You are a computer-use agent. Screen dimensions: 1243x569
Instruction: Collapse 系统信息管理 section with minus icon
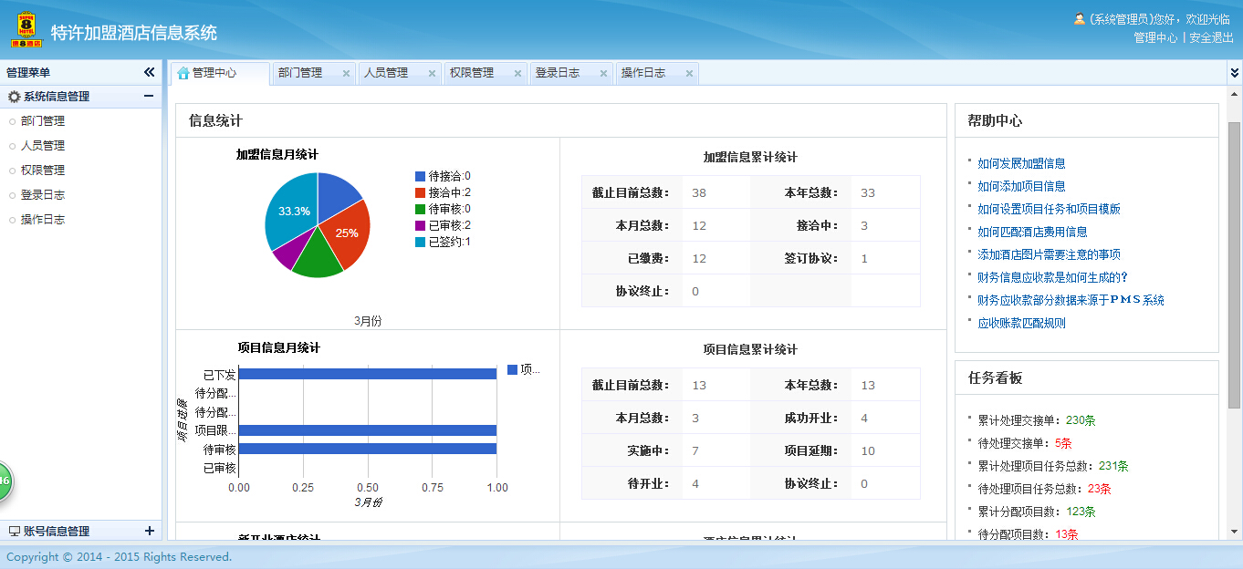point(149,96)
